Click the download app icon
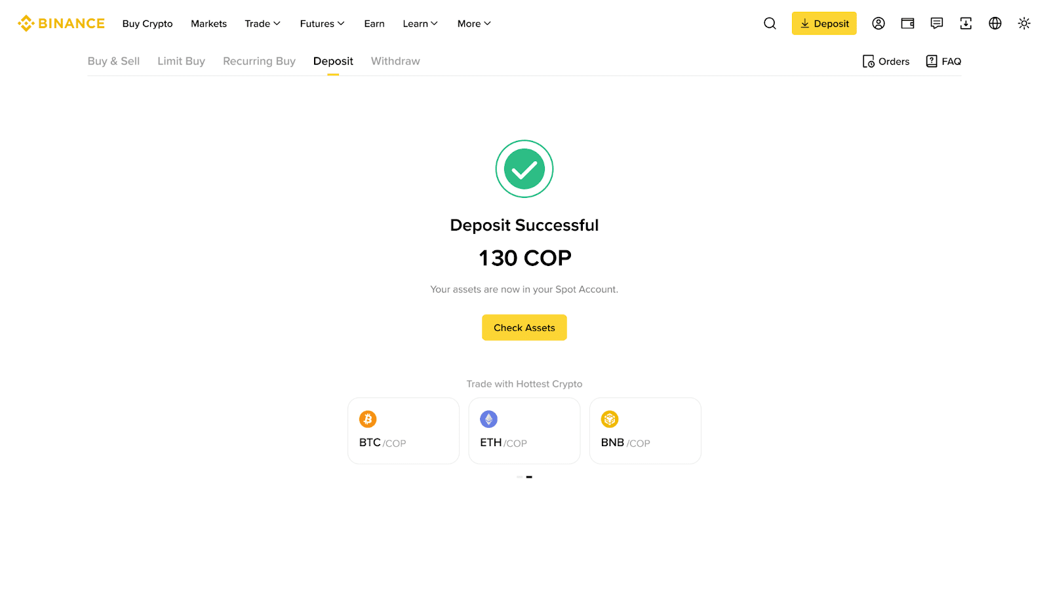The width and height of the screenshot is (1049, 591). (966, 24)
